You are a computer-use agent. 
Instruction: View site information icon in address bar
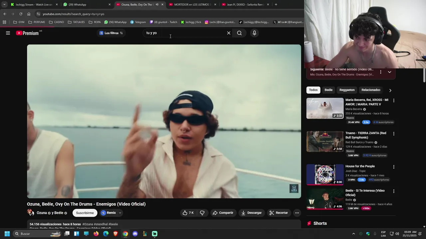tap(38, 14)
